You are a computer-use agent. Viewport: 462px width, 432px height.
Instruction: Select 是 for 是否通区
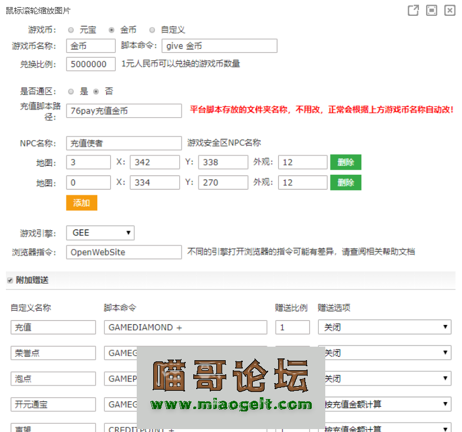tap(71, 92)
